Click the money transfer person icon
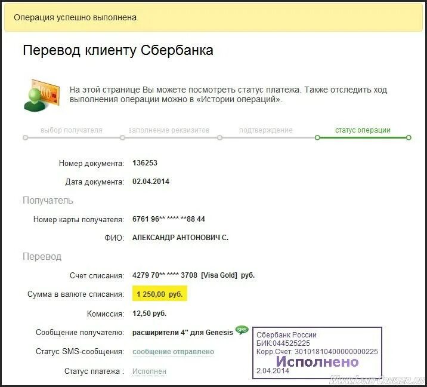 pos(42,96)
